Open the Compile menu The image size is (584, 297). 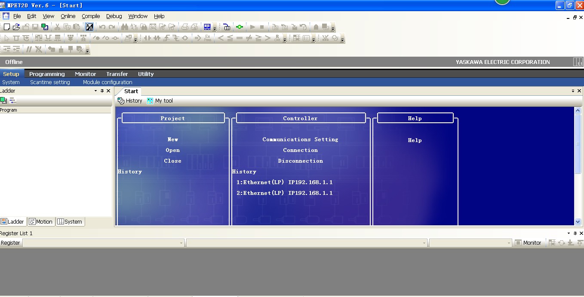pos(91,16)
